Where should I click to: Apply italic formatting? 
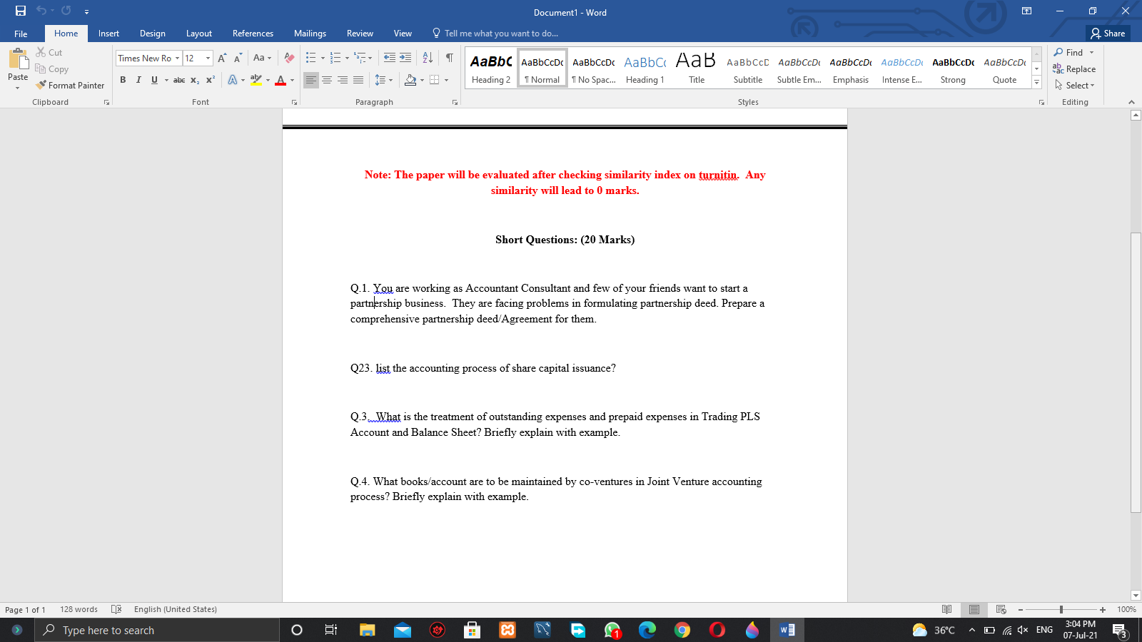tap(138, 80)
